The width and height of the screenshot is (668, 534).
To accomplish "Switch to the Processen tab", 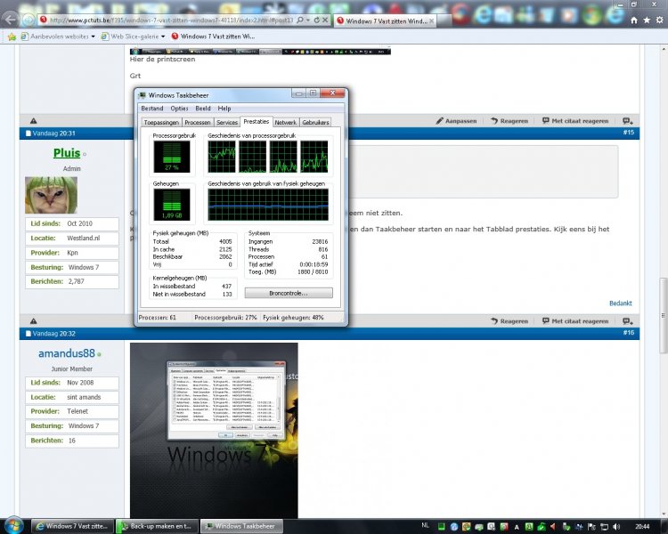I will pyautogui.click(x=197, y=122).
